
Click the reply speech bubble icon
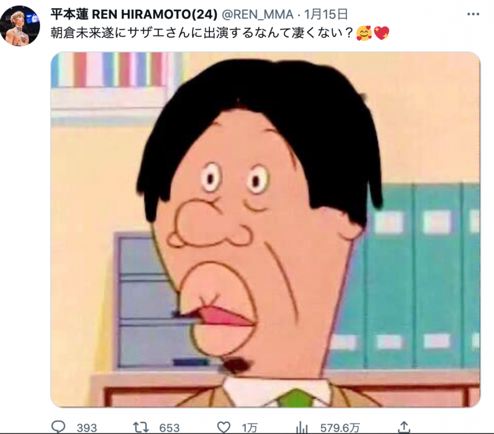pos(58,427)
